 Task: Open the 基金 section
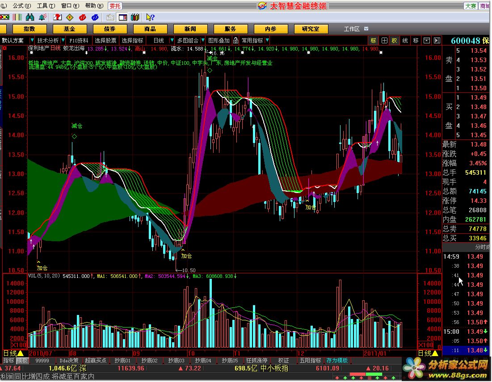(69, 29)
